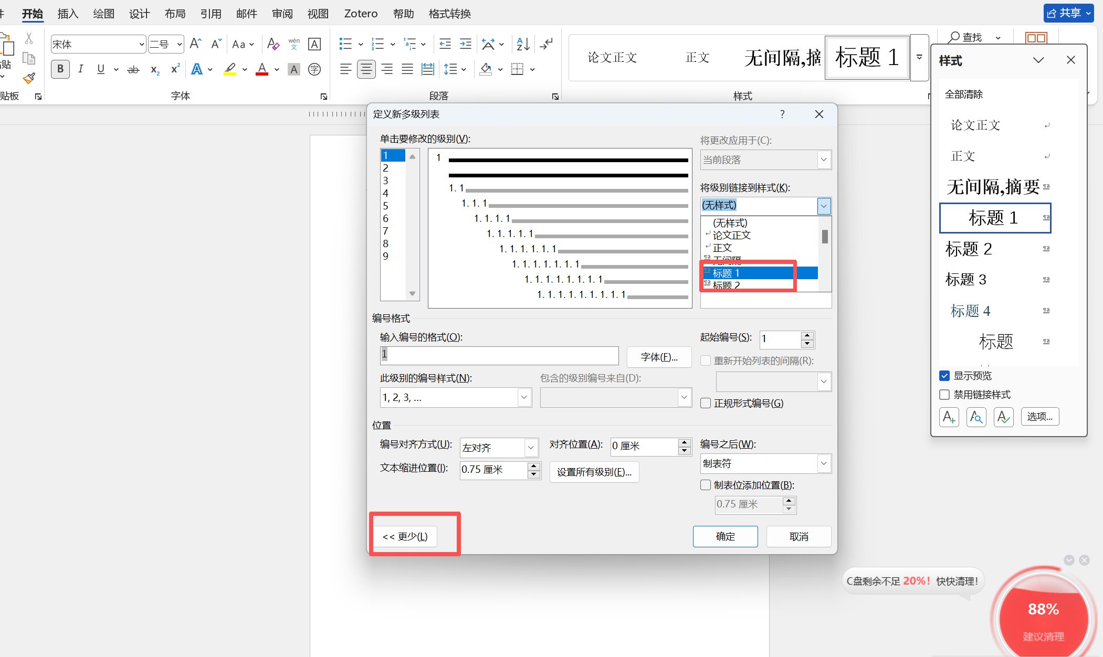This screenshot has height=657, width=1103.
Task: Open the 编号对齐方式 dropdown
Action: click(531, 448)
